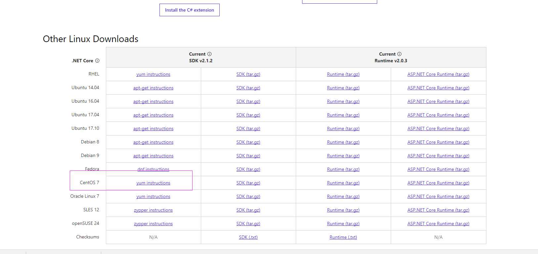538x254 pixels.
Task: Open the yum instructions link for CentOS 7
Action: pos(153,183)
